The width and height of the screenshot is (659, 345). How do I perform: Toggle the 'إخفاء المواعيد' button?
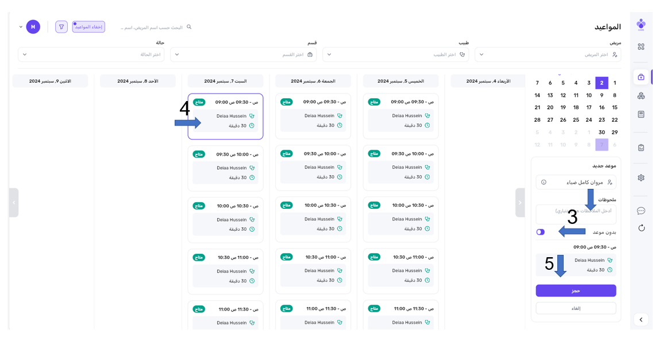pyautogui.click(x=88, y=27)
